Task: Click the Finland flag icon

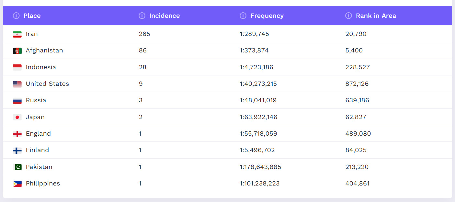Action: pyautogui.click(x=17, y=150)
